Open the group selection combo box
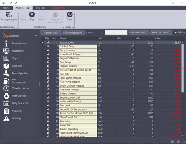 tap(116, 33)
